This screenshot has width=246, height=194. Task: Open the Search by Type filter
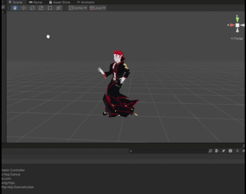tap(217, 151)
